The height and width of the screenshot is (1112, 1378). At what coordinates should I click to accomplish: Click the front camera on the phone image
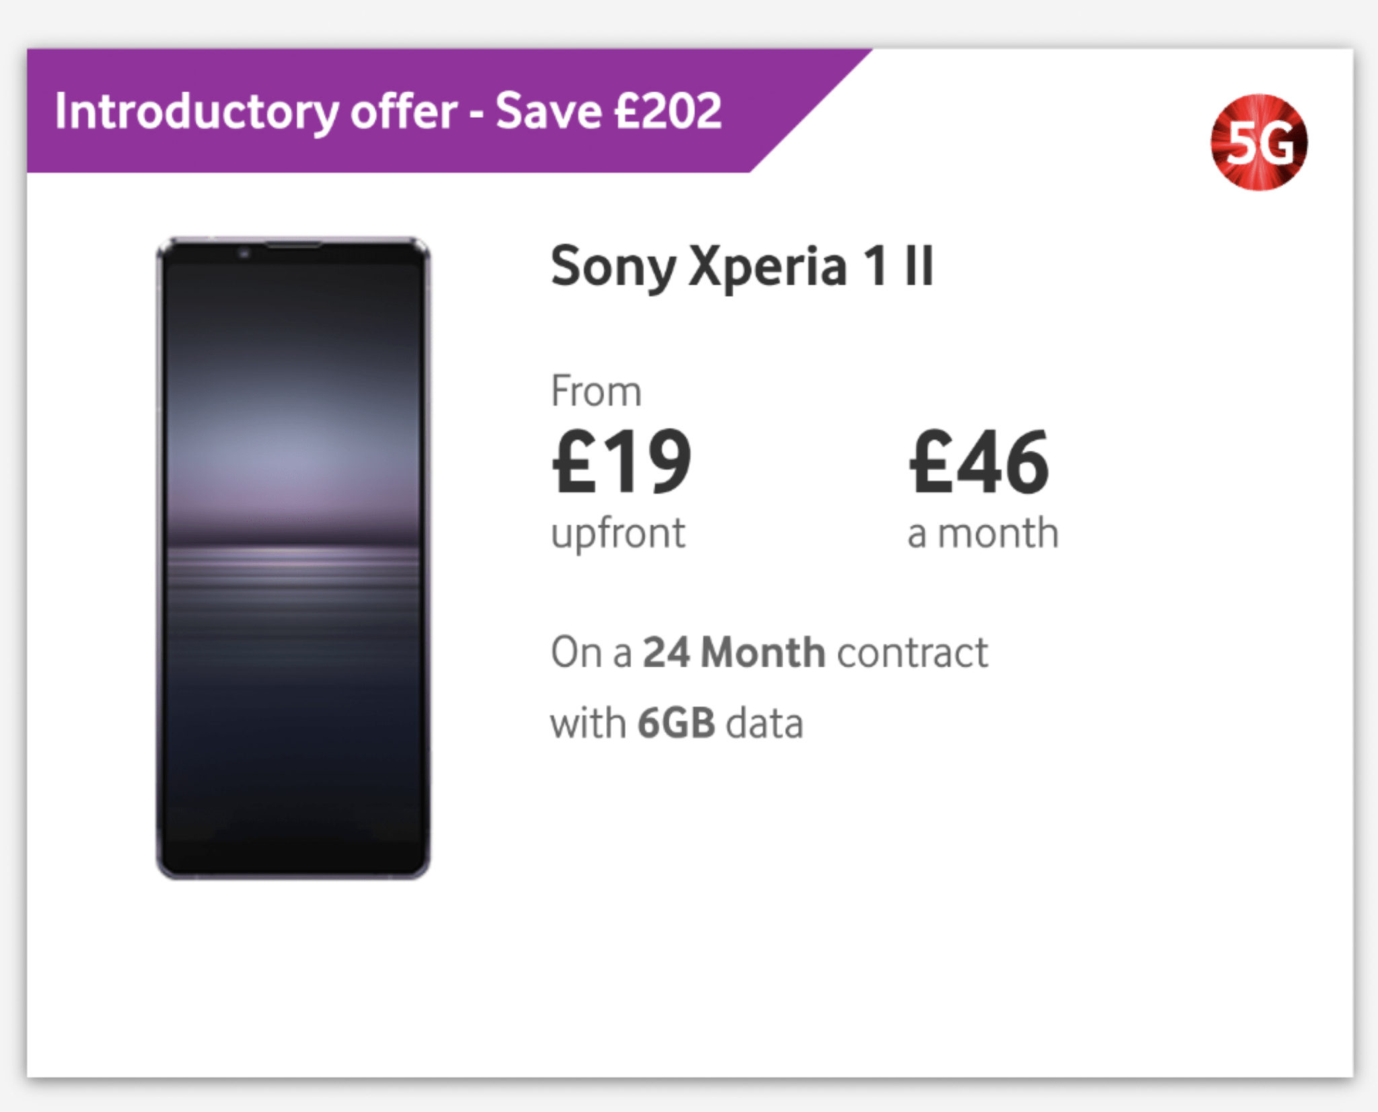244,254
